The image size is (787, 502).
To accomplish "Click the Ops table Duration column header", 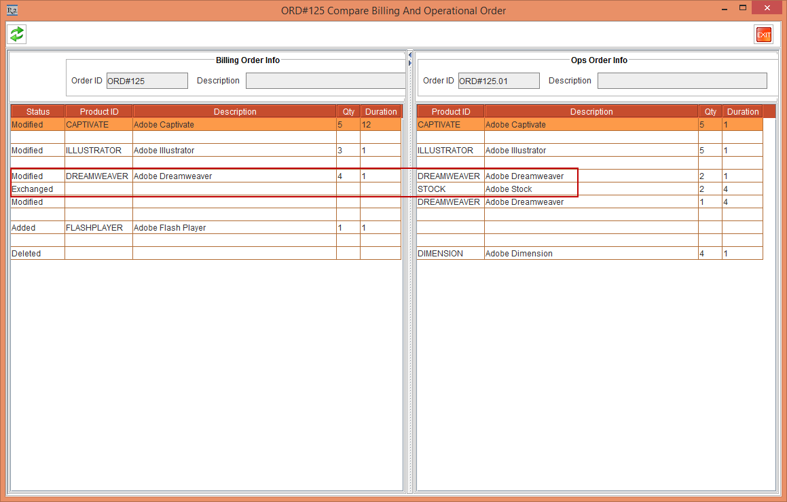I will click(x=742, y=112).
